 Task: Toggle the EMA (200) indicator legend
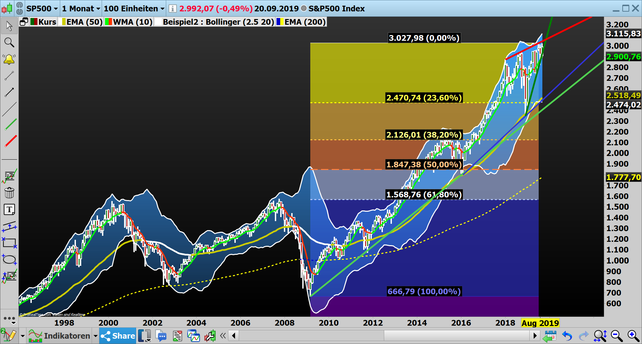304,22
